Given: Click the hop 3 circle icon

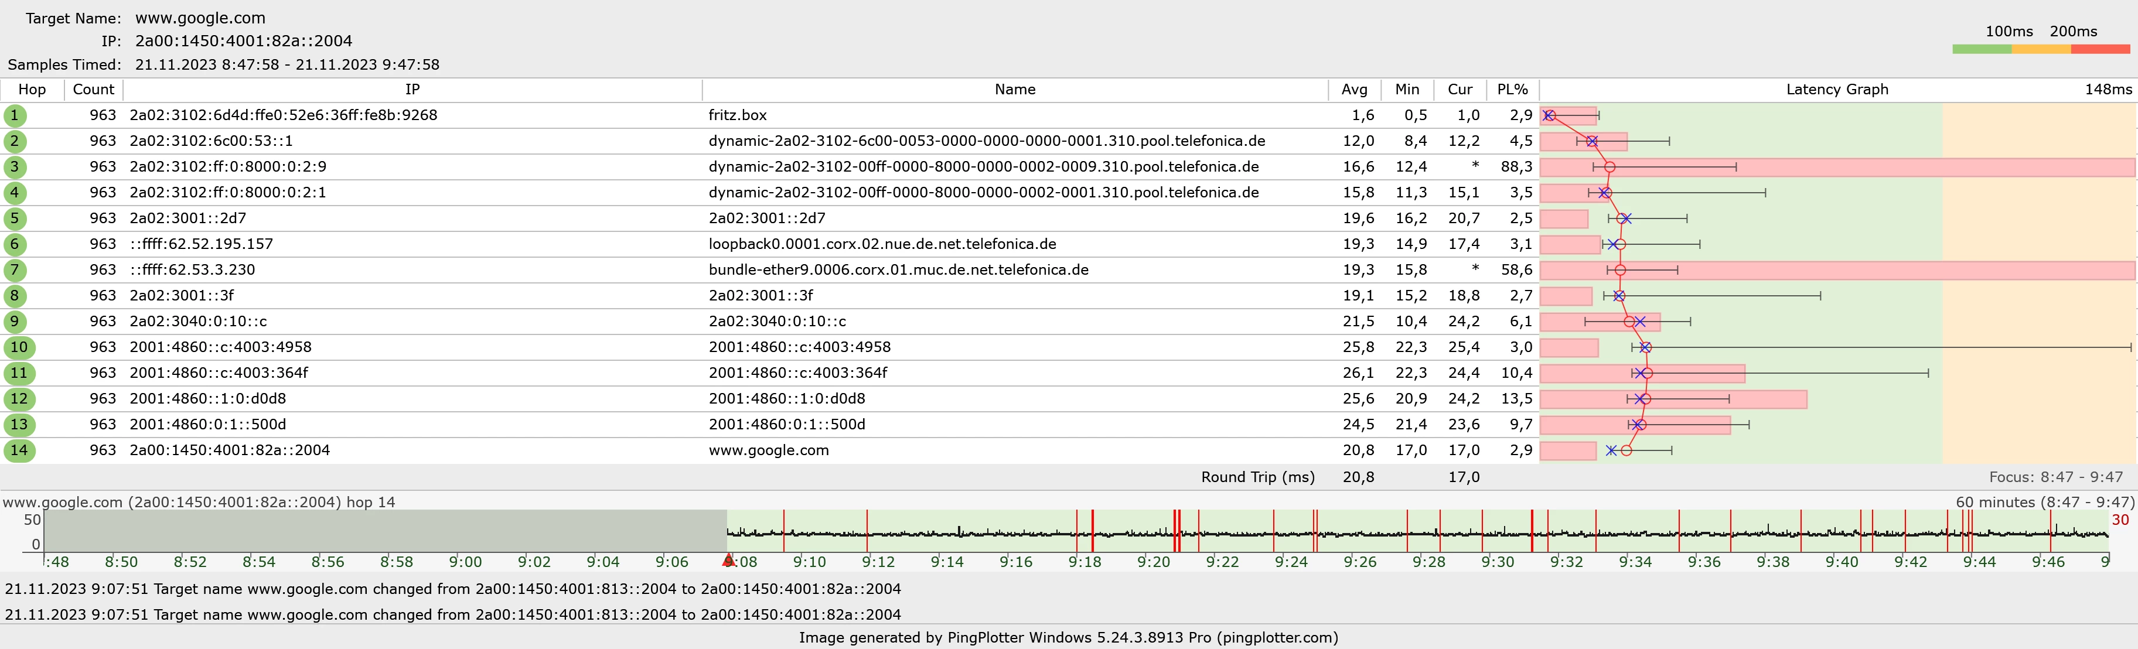Looking at the screenshot, I should [14, 167].
